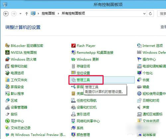166x139 pixels.
Task: Open the 存储空间 icon
Action: (x=73, y=66)
